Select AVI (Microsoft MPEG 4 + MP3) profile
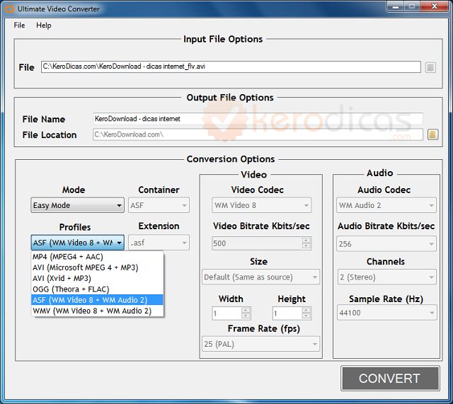The width and height of the screenshot is (453, 404). 97,267
